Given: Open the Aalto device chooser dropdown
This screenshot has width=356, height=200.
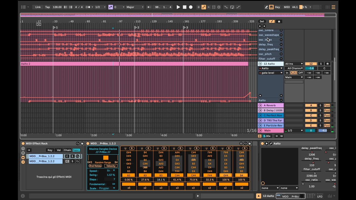Looking at the screenshot, I should (x=271, y=68).
